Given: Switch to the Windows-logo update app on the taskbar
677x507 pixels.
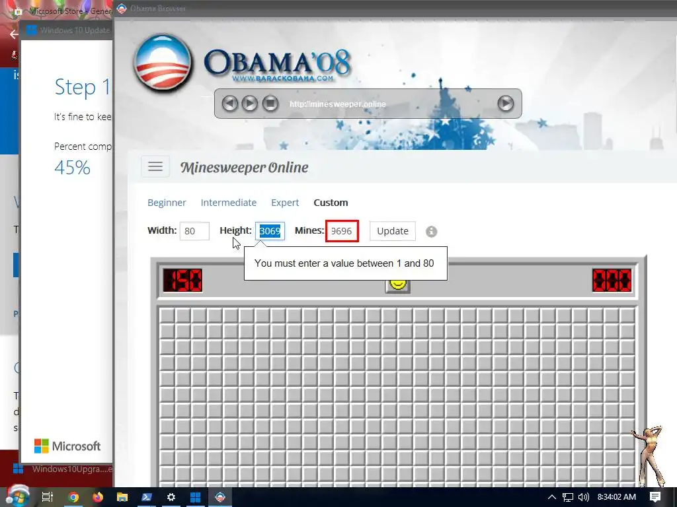Looking at the screenshot, I should tap(195, 497).
